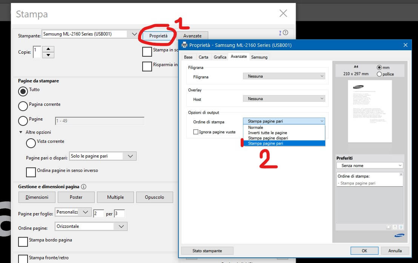Viewport: 418px width, 263px height.
Task: Select the pollice unit radio button
Action: (x=379, y=74)
